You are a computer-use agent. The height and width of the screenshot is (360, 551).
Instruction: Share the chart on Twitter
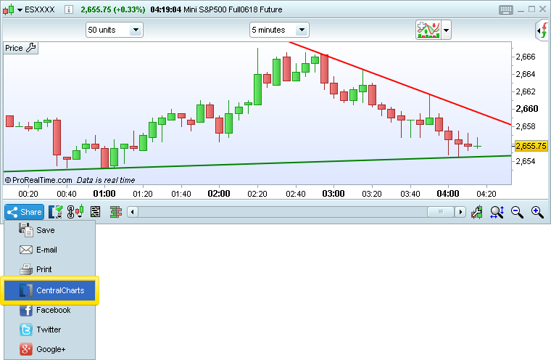[x=49, y=330]
